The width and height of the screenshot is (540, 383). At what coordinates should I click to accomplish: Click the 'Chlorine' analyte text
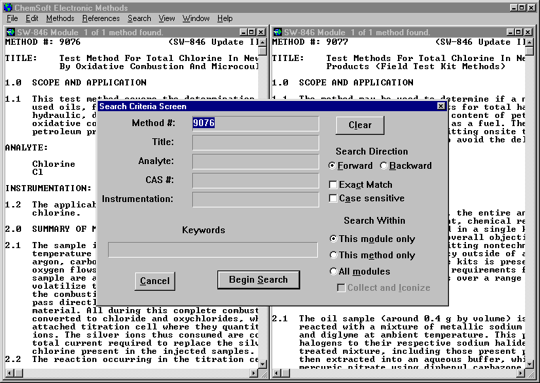54,164
